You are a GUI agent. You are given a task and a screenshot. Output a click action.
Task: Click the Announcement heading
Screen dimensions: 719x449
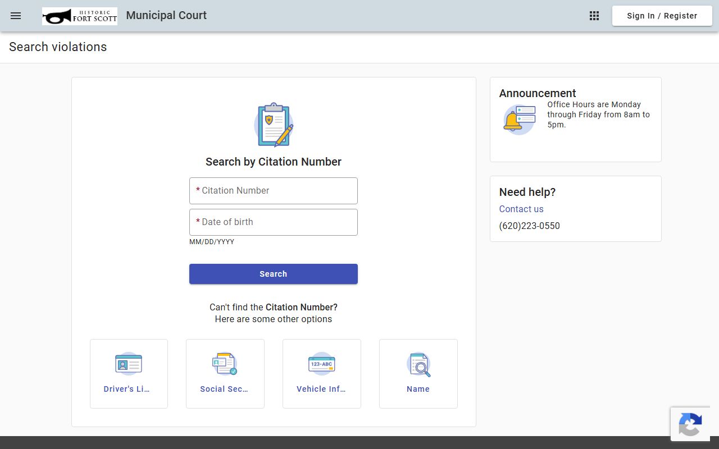[x=538, y=93]
